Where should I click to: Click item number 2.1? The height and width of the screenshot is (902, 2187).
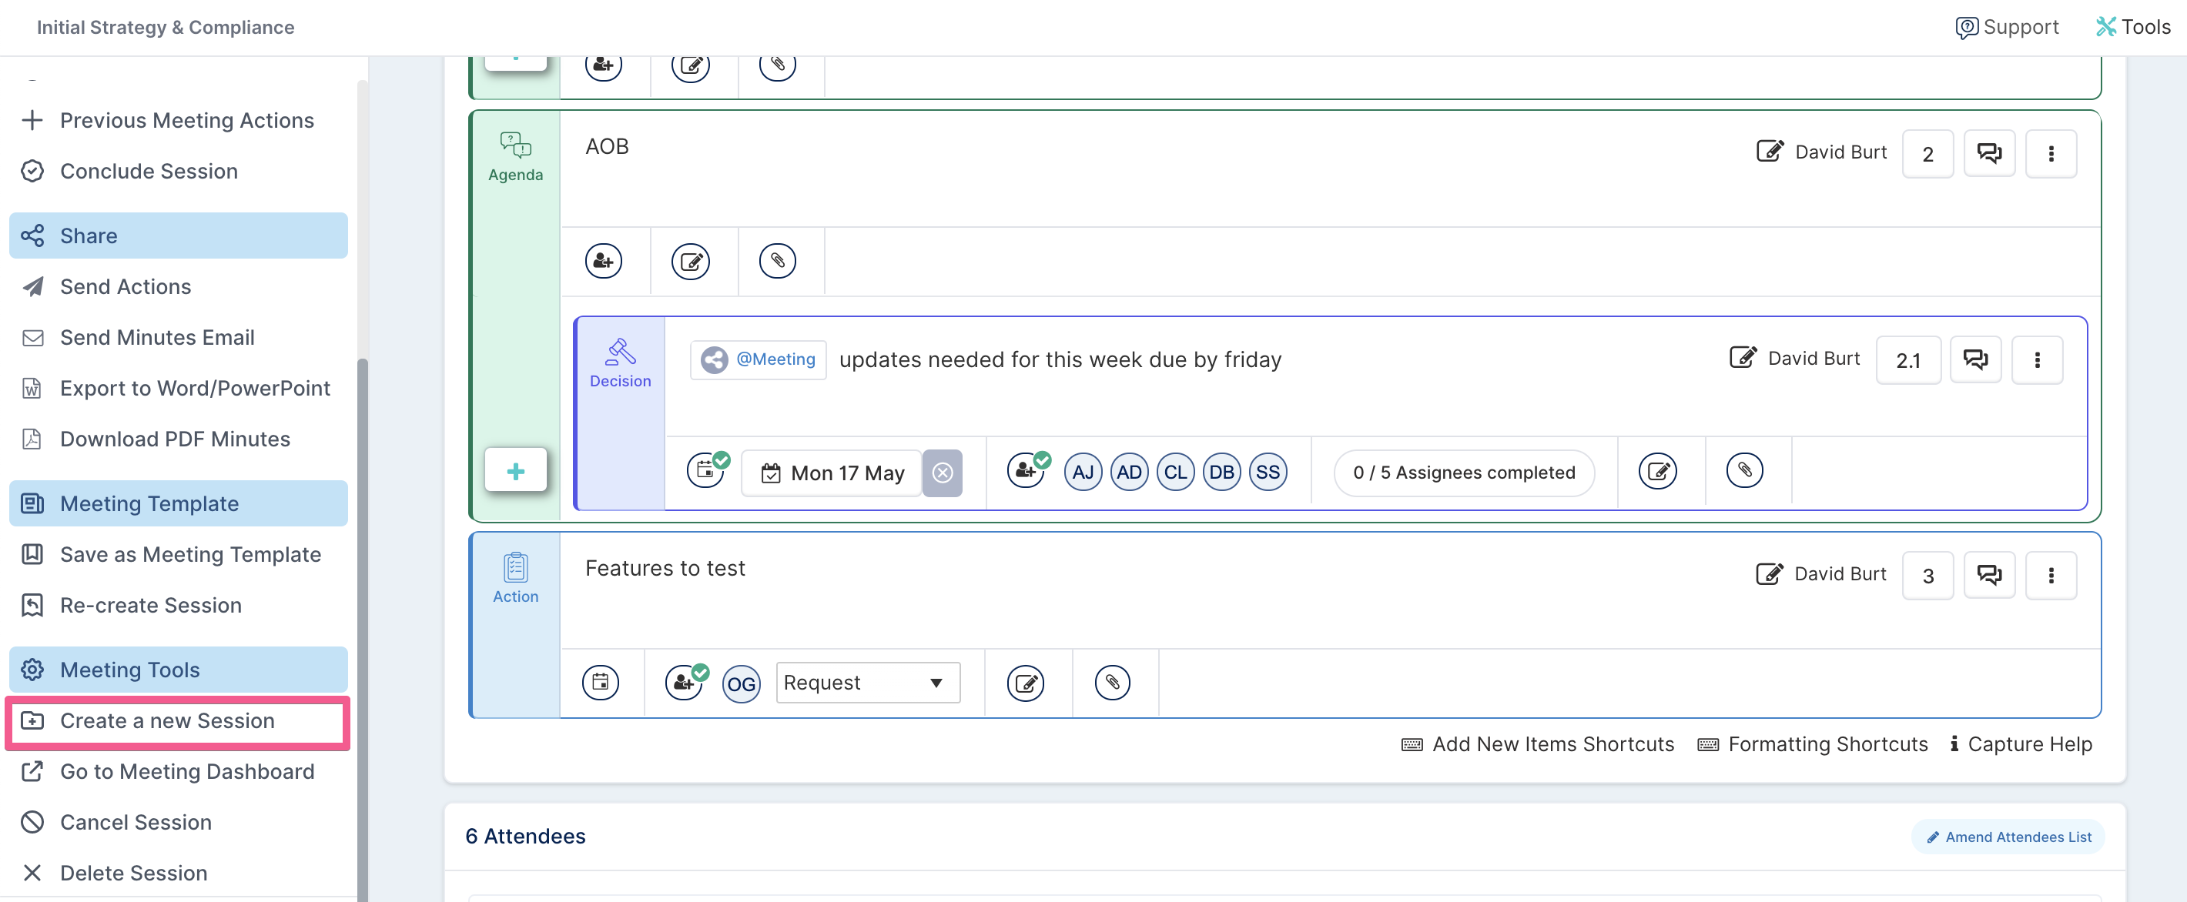click(x=1908, y=361)
